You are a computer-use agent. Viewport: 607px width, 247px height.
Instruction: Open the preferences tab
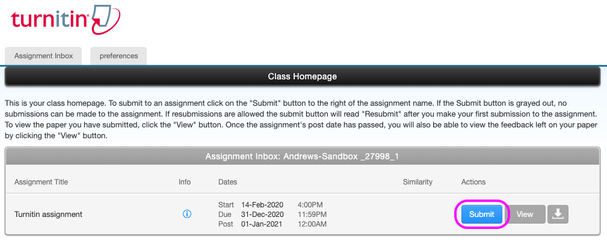pyautogui.click(x=119, y=56)
